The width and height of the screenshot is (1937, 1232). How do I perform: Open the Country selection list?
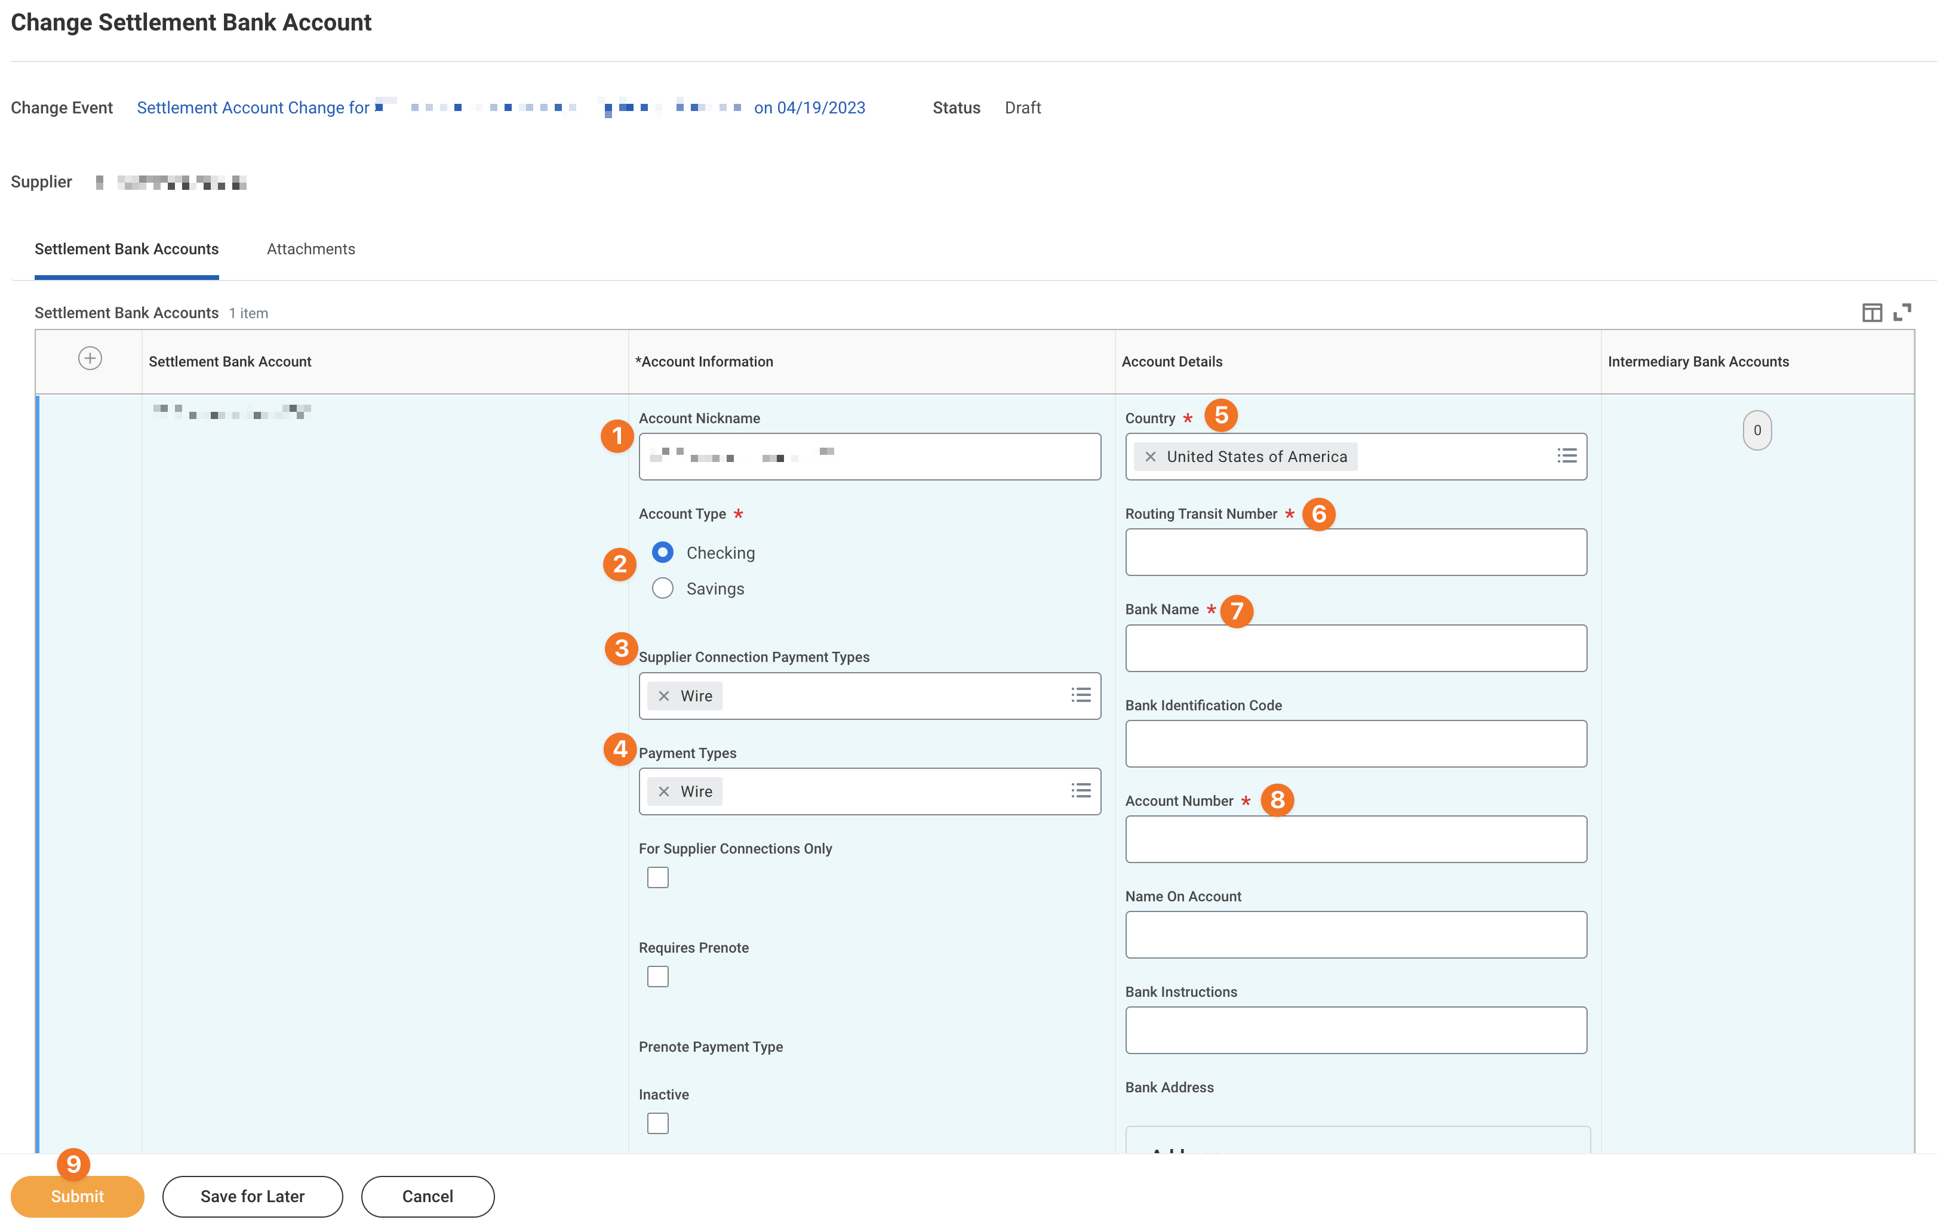click(x=1567, y=456)
